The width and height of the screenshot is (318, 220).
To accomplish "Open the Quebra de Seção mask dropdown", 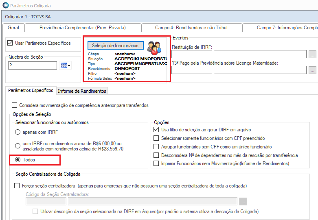I will point(65,65).
